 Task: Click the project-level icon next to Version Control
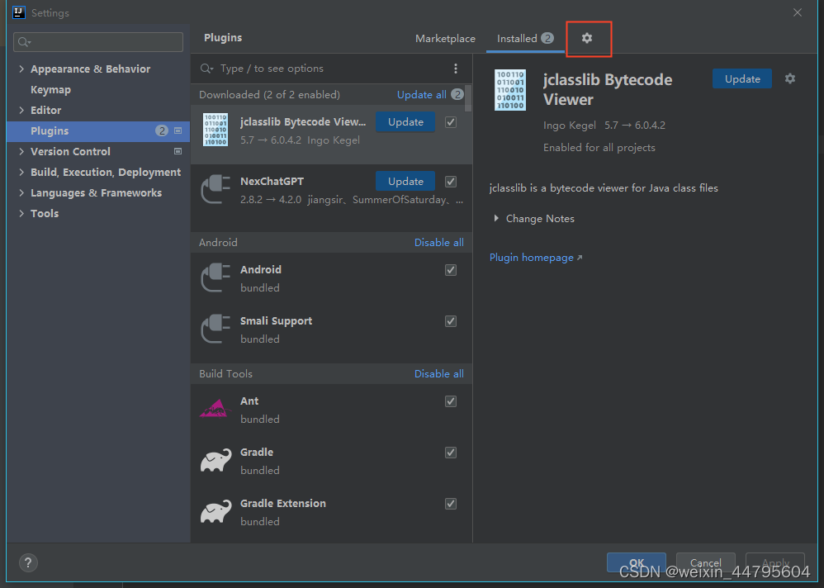click(178, 151)
